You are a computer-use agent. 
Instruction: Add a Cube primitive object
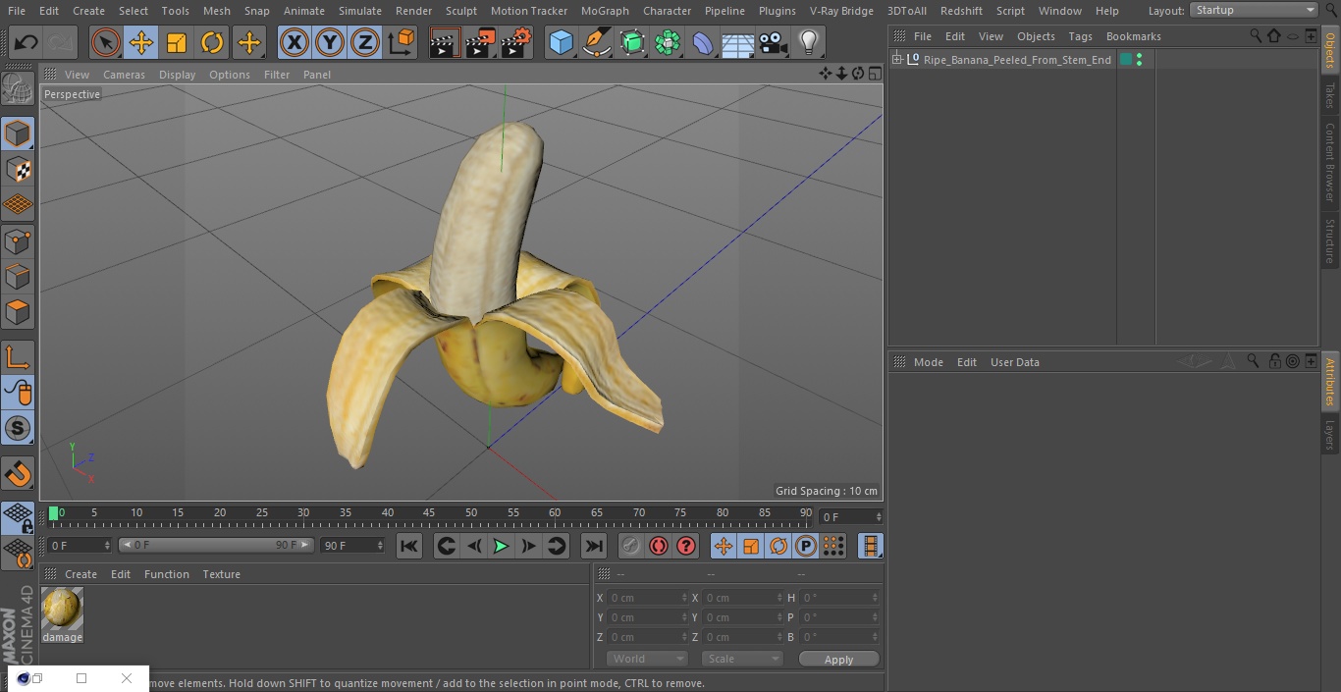[x=561, y=42]
